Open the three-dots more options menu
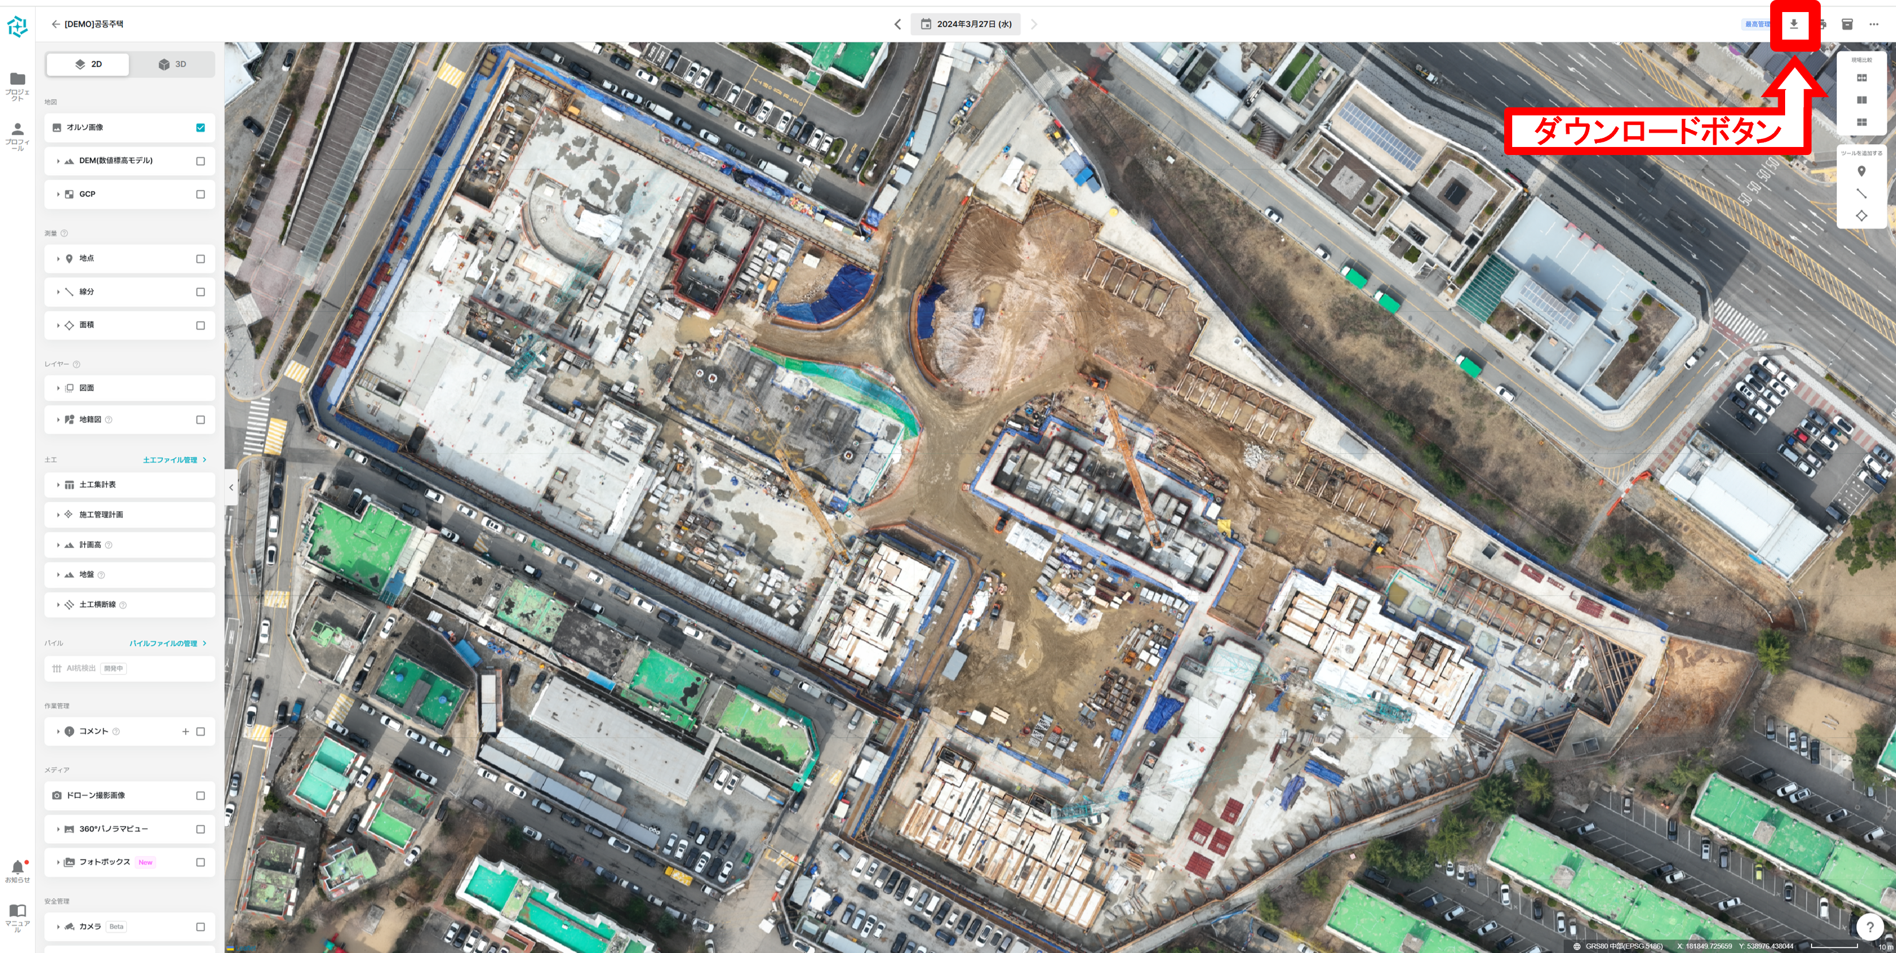The width and height of the screenshot is (1896, 953). pyautogui.click(x=1873, y=24)
